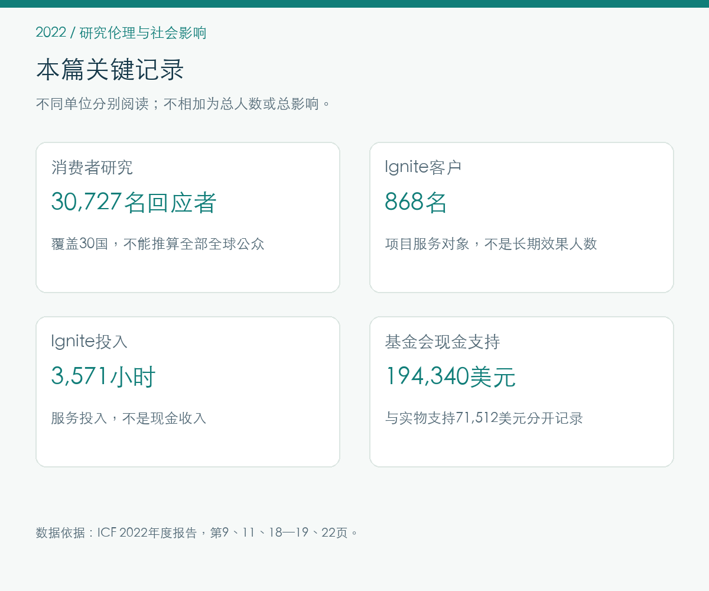Screen dimensions: 709x591
Task: Click the "Ignite投入" card label
Action: (89, 342)
